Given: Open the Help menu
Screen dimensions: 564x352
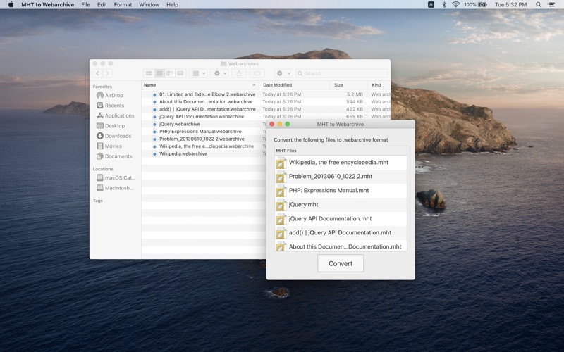Looking at the screenshot, I should pos(172,5).
